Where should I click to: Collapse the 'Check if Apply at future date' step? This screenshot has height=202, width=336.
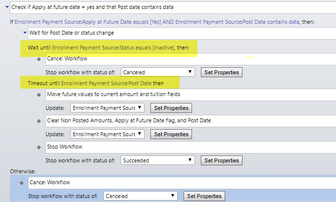(5, 7)
